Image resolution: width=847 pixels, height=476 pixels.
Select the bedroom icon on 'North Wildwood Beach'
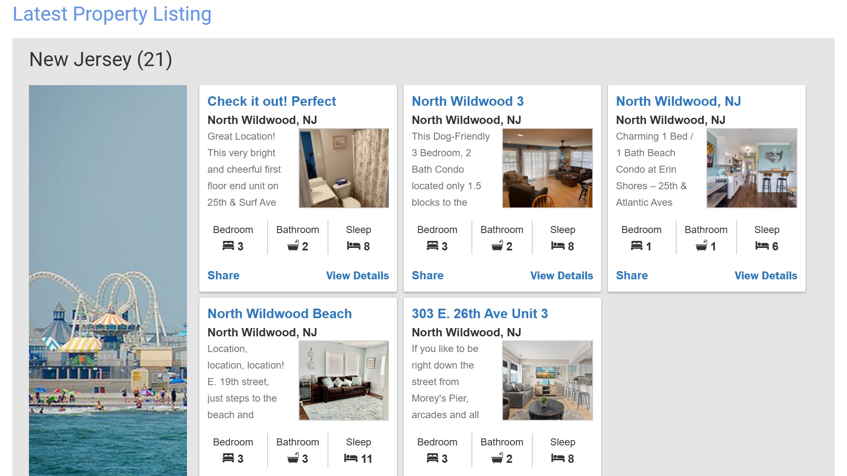(x=227, y=458)
